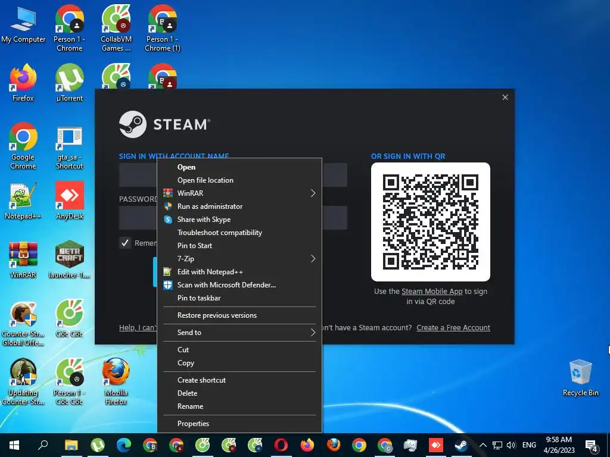Open the notification center icon

pyautogui.click(x=592, y=445)
